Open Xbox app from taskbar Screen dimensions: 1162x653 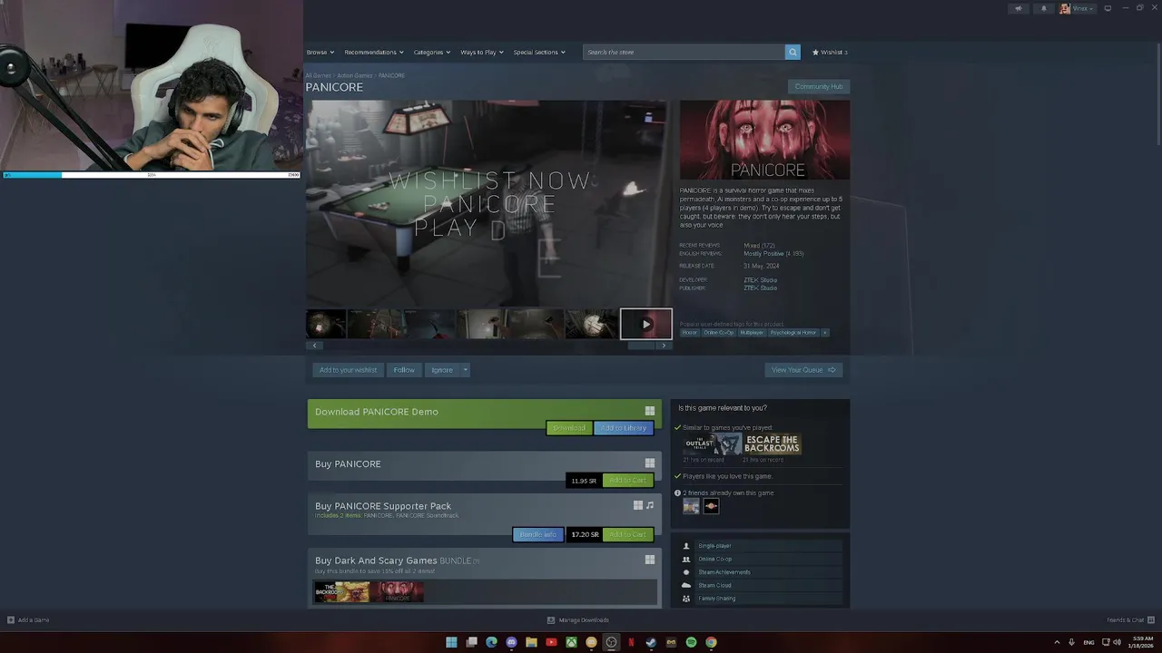tap(571, 642)
